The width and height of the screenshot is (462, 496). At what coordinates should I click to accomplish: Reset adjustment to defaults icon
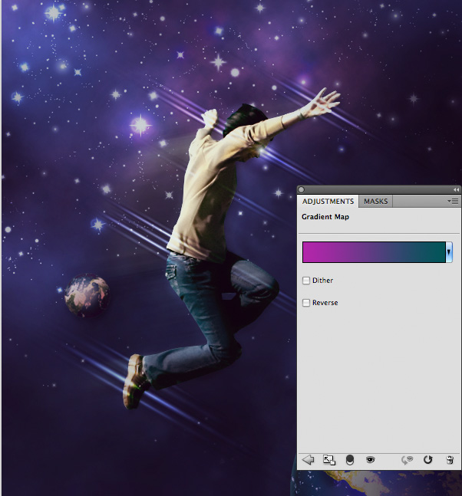(427, 460)
